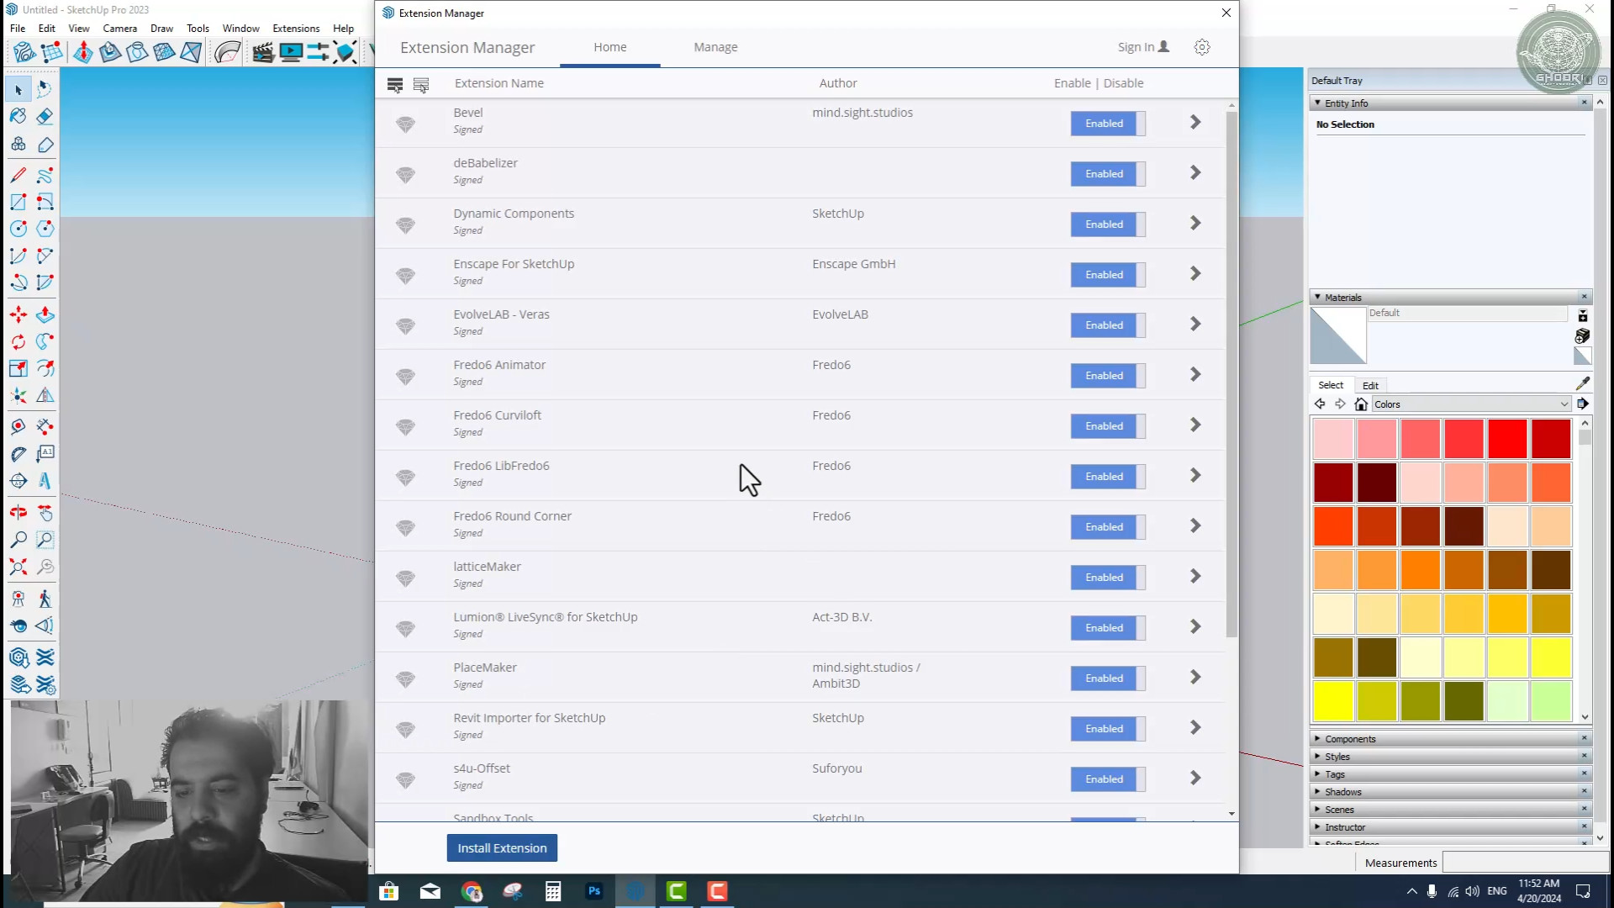Select the Line pencil tool
The height and width of the screenshot is (908, 1614).
click(x=18, y=175)
